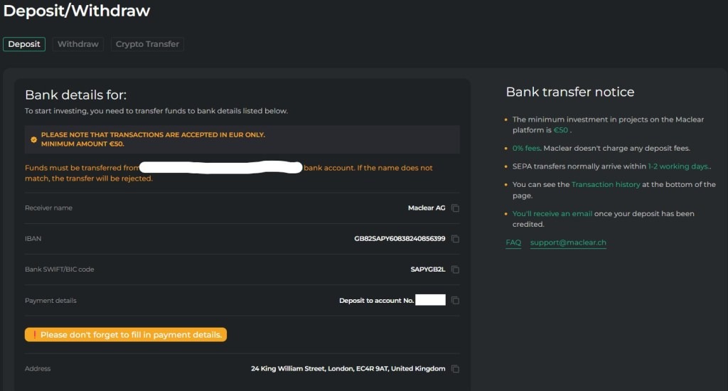The image size is (728, 391).
Task: Open the Withdraw tab
Action: [77, 44]
